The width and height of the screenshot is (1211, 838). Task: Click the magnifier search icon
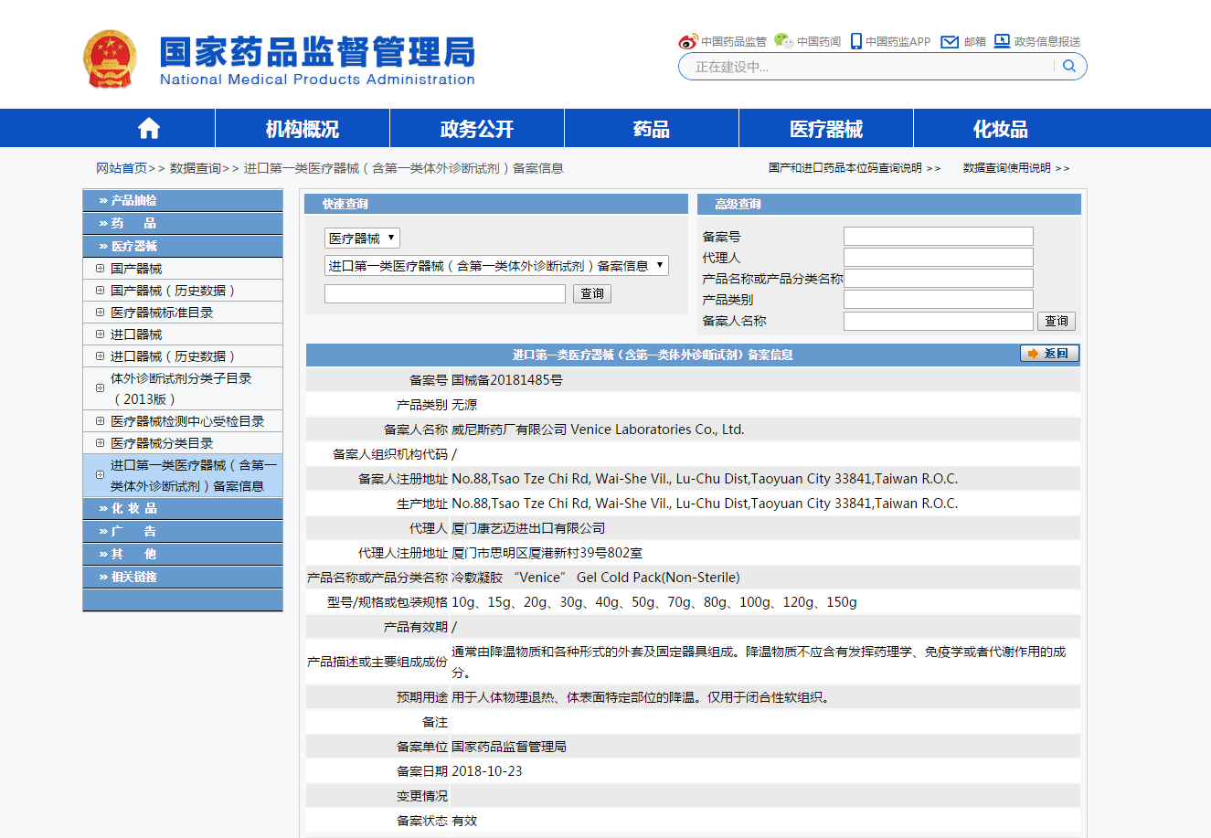click(x=1069, y=66)
